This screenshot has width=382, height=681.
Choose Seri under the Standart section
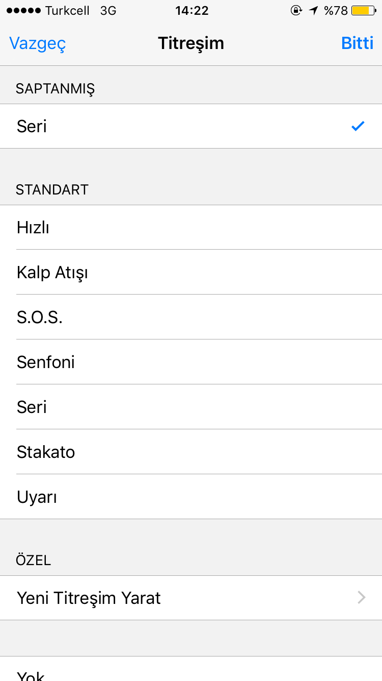tap(191, 407)
